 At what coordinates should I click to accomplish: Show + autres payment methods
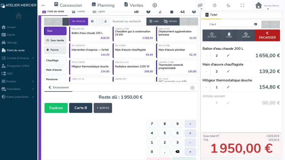click(x=103, y=108)
